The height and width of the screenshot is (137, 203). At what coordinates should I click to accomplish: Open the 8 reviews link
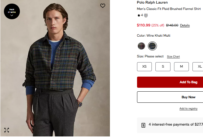coord(146,15)
